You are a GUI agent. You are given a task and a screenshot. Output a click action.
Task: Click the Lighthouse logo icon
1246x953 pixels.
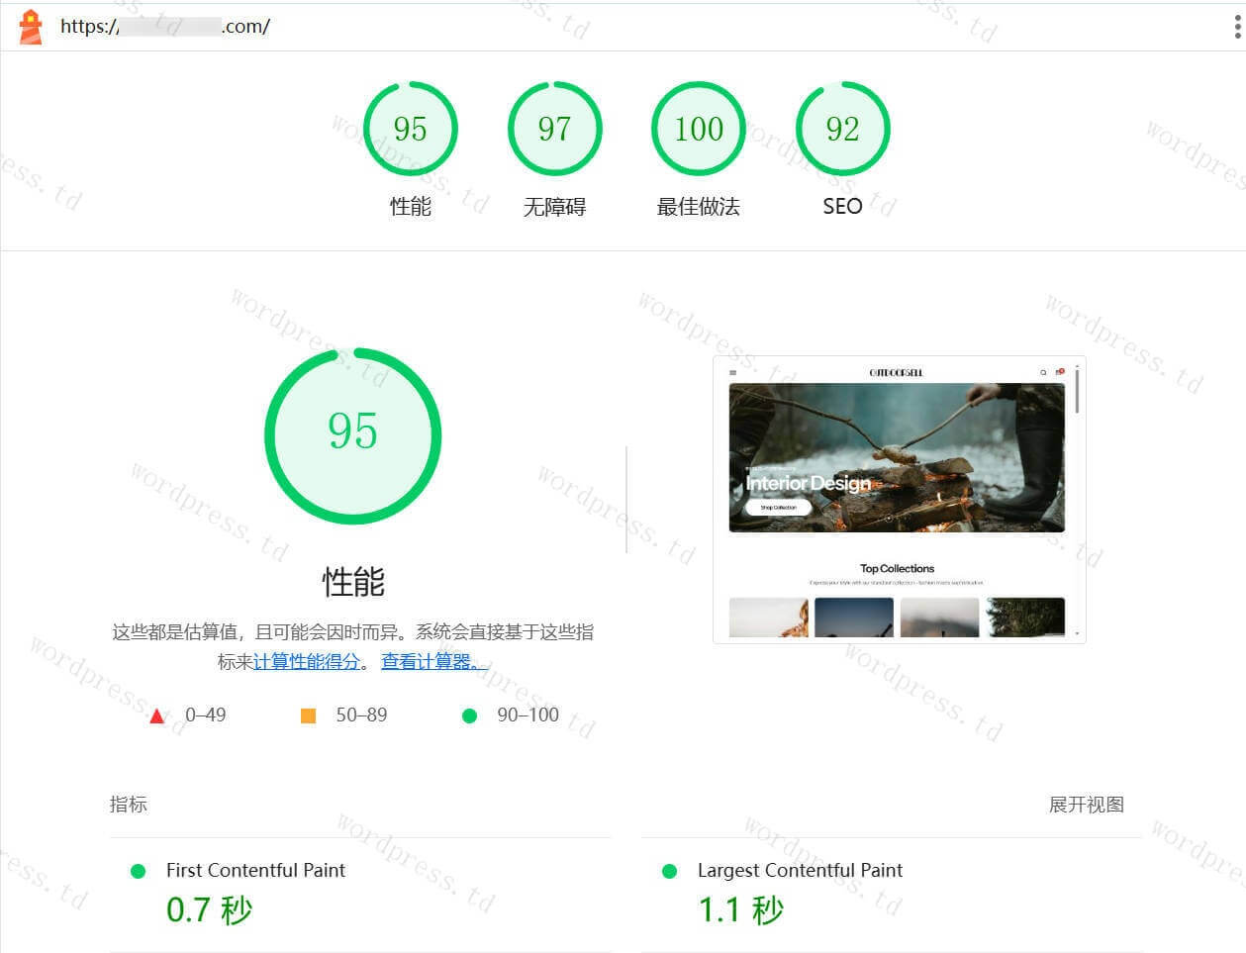31,27
